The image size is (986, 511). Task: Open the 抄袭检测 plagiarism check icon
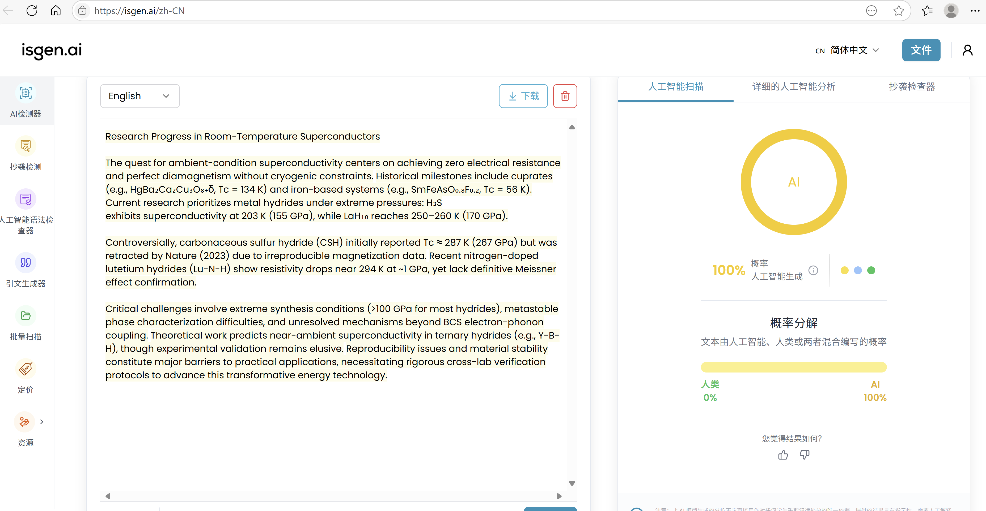click(x=26, y=146)
